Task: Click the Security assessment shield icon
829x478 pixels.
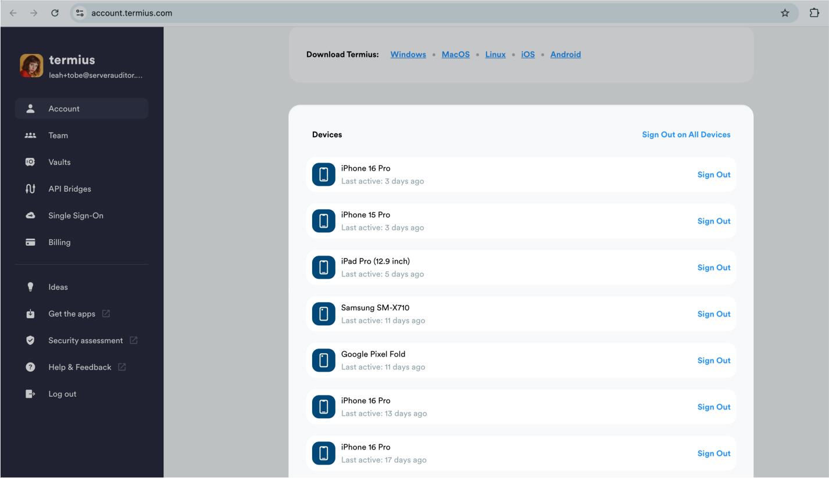Action: point(31,340)
